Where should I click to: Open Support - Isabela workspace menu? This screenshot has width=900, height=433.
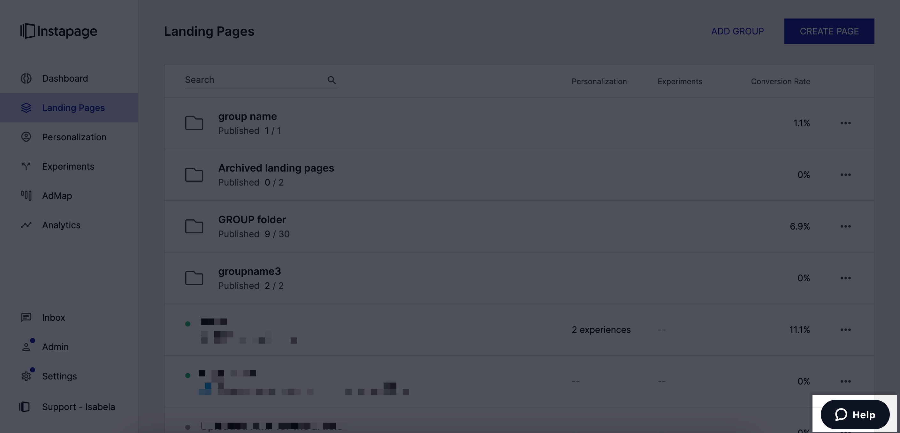[x=69, y=407]
